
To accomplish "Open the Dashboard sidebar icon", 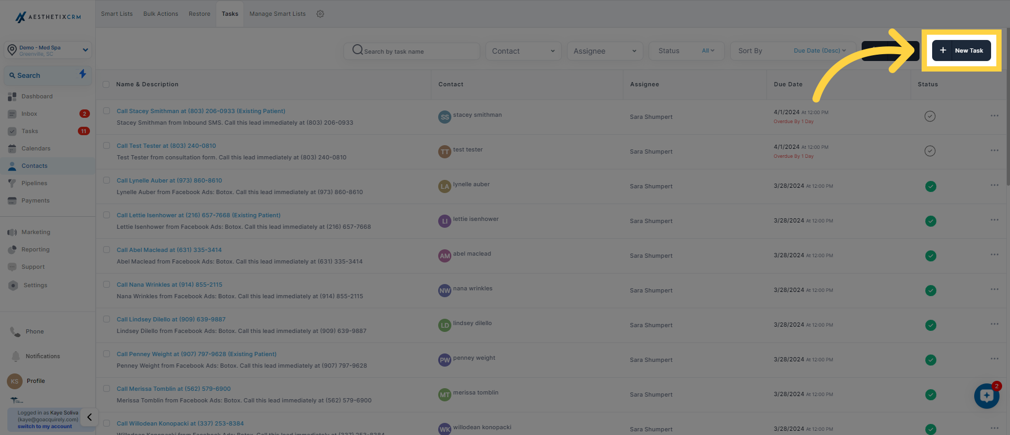I will click(12, 97).
